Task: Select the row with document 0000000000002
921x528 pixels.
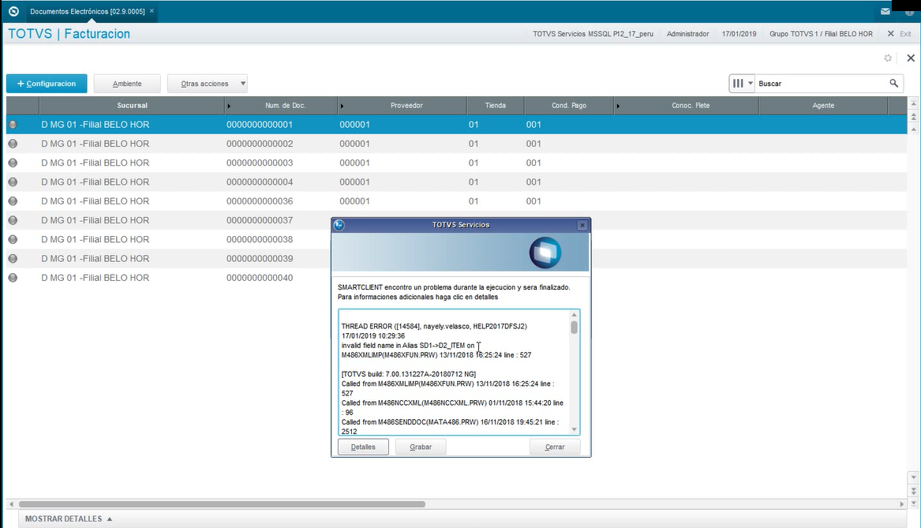Action: tap(456, 144)
